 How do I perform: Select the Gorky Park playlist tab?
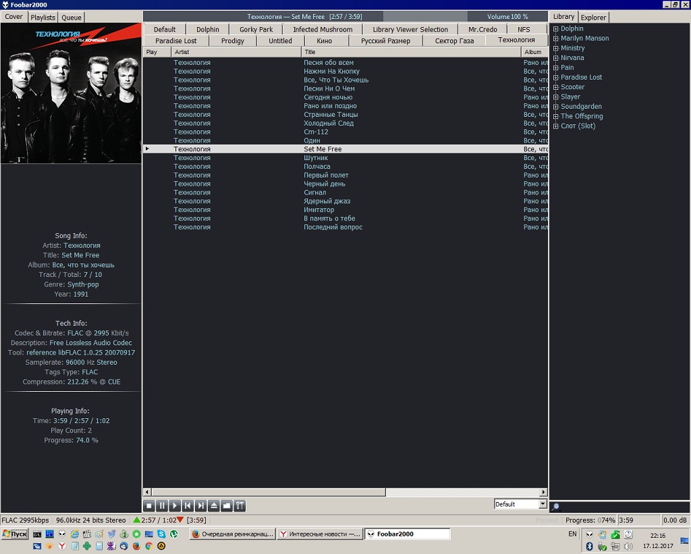[256, 30]
